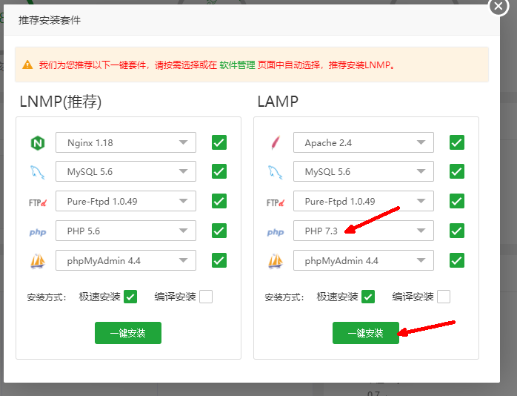Open the 软件管理 link in notice
The width and height of the screenshot is (517, 396).
[237, 65]
